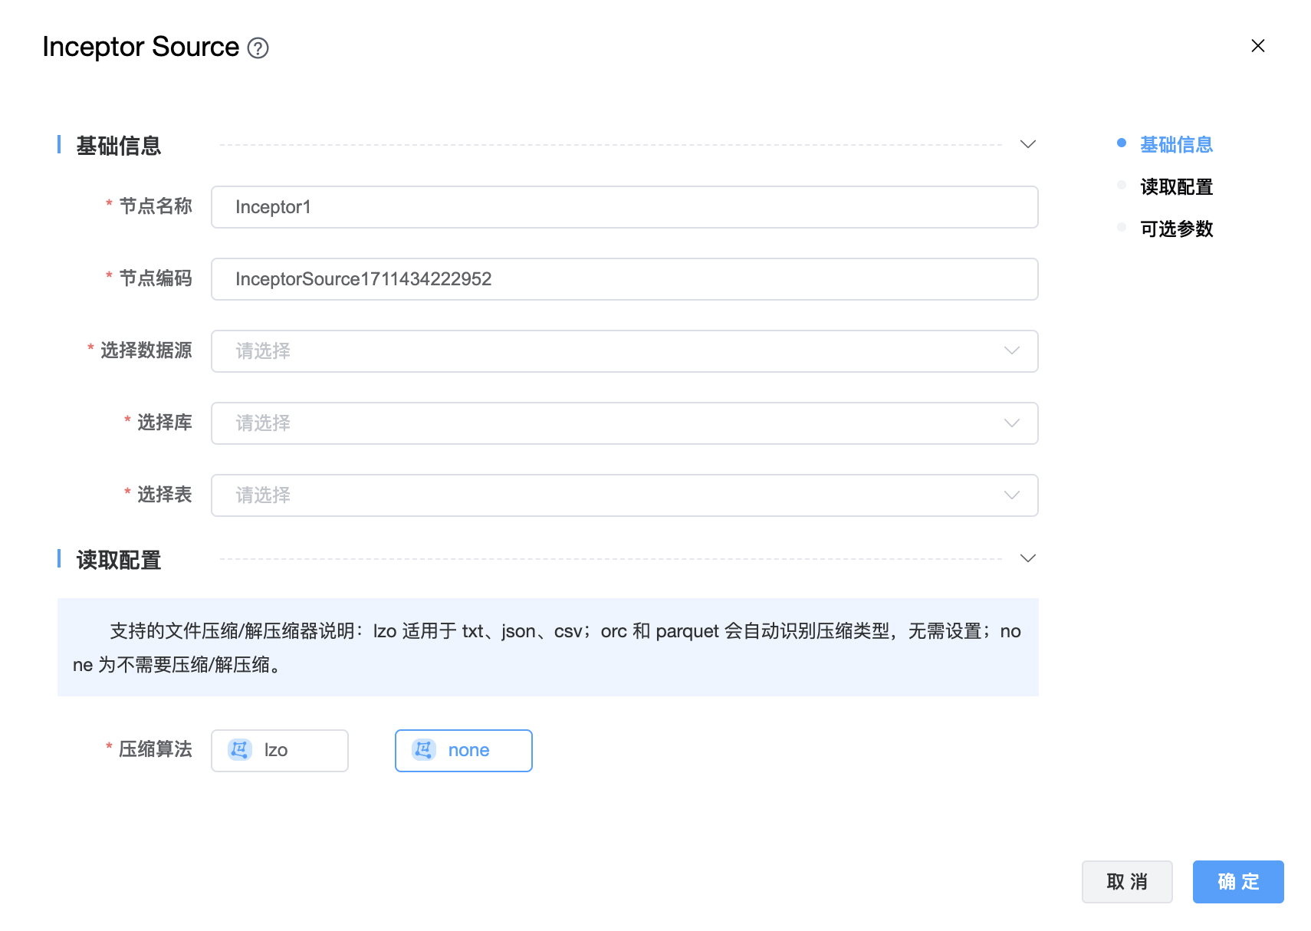The width and height of the screenshot is (1311, 931).
Task: Open the 选择数据源 dropdown
Action: coord(624,351)
